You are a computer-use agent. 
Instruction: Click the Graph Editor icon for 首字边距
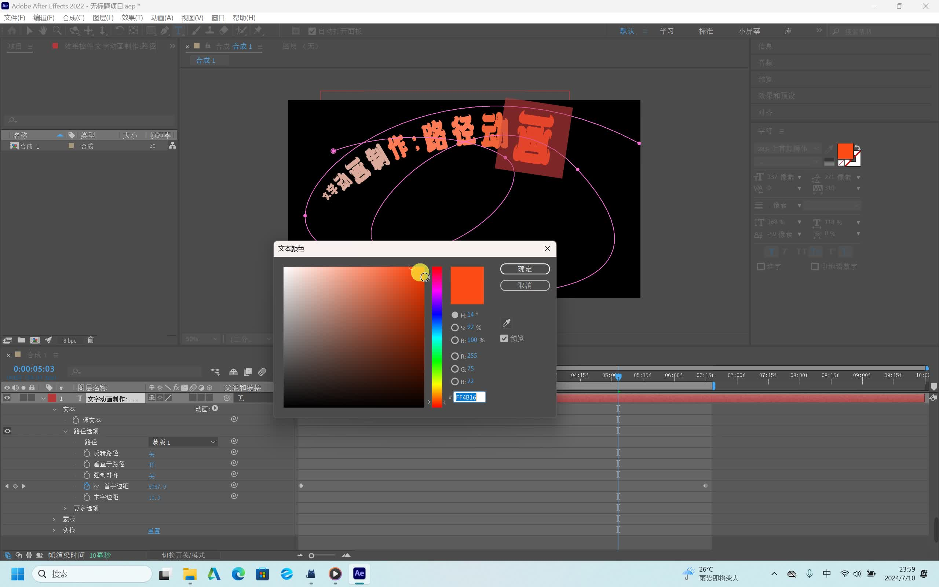[96, 486]
